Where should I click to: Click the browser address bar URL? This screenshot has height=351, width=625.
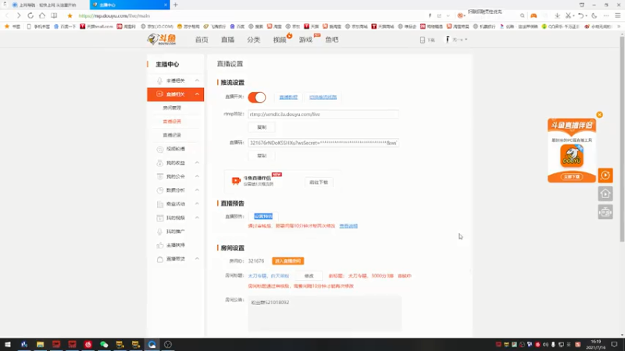(114, 16)
